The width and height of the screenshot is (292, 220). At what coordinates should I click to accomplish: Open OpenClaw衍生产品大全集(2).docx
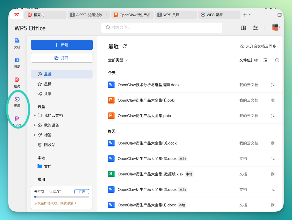pyautogui.click(x=147, y=190)
